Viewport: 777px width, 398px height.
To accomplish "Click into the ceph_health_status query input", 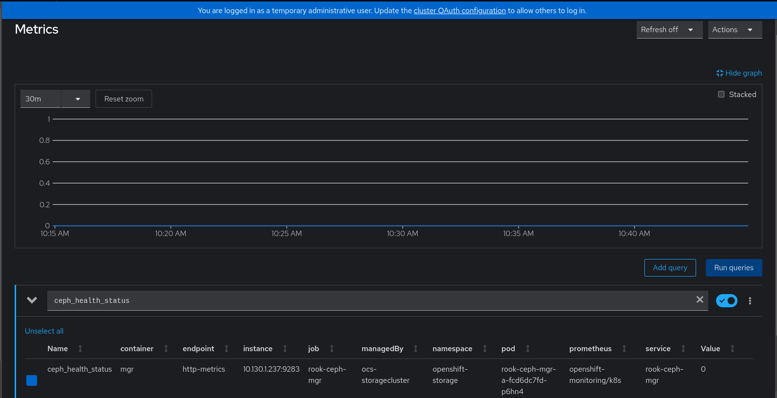I will [x=370, y=301].
